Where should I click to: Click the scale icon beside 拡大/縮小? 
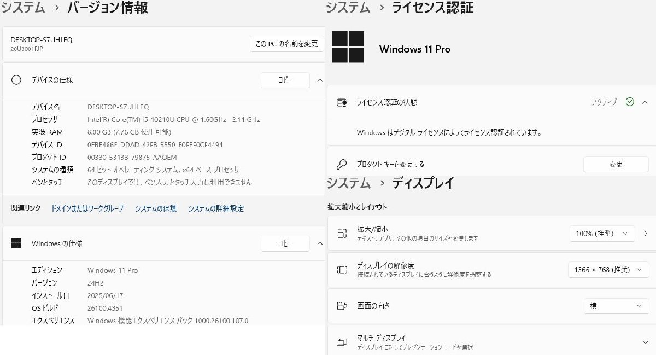(x=342, y=234)
